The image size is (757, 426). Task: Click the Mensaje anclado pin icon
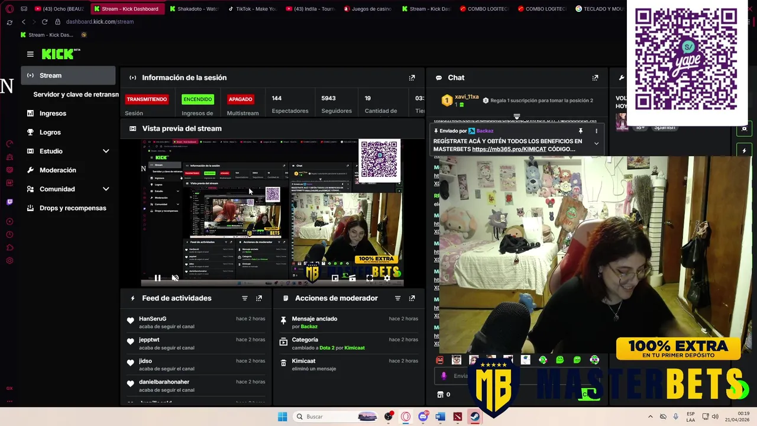coord(283,320)
